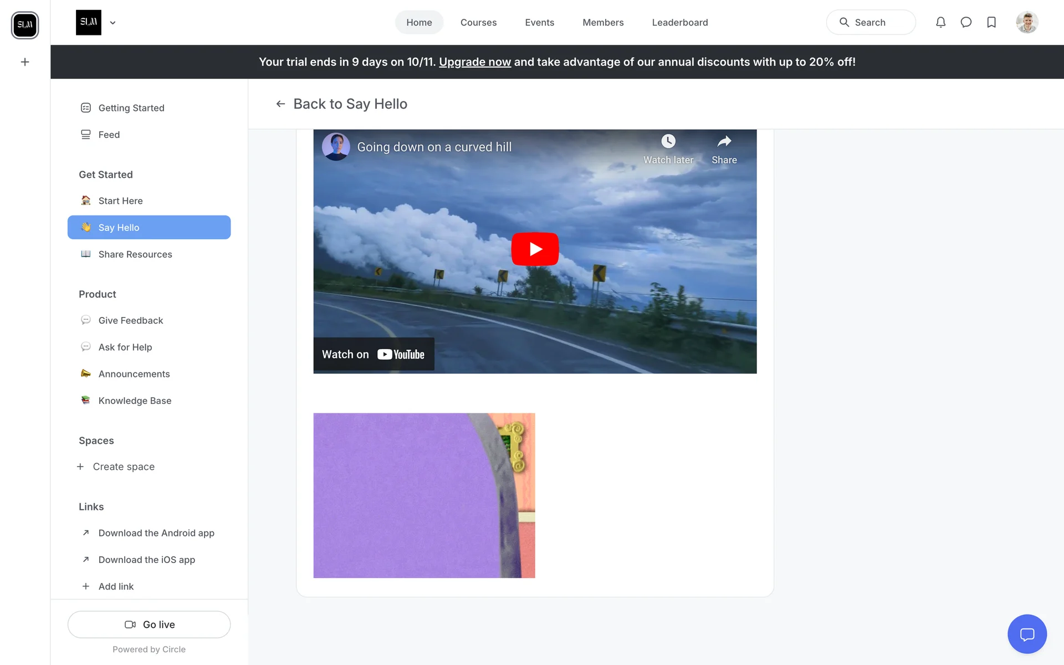This screenshot has width=1064, height=665.
Task: Click the plus icon to add community
Action: [x=25, y=62]
